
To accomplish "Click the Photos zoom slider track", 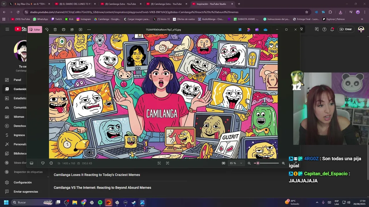I will (266, 163).
